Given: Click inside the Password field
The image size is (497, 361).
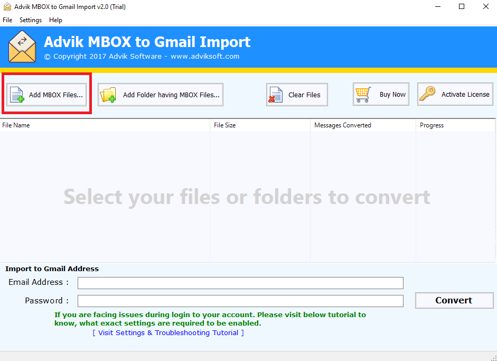Looking at the screenshot, I should tap(240, 300).
